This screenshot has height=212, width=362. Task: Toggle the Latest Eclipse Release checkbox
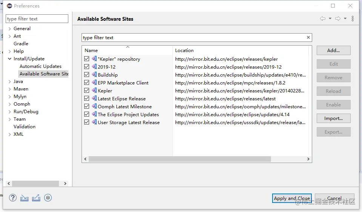[86, 98]
